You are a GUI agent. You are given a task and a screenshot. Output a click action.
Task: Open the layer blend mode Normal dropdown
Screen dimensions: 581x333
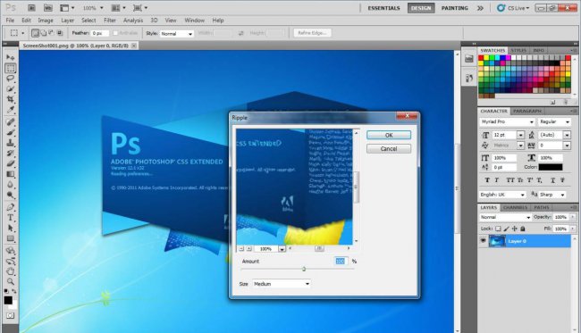coord(505,217)
